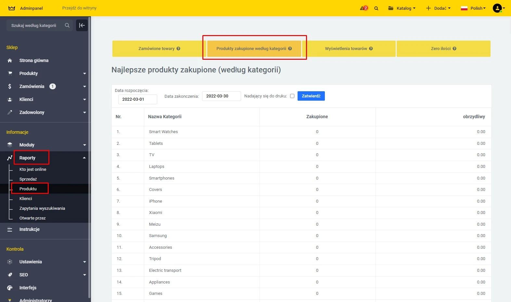Click the home icon for Strona główna
Viewport: 511px width, 302px height.
pos(10,60)
